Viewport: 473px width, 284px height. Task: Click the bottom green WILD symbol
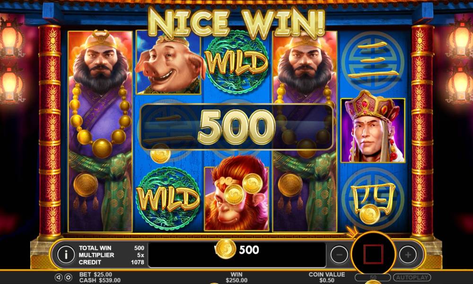(x=168, y=199)
